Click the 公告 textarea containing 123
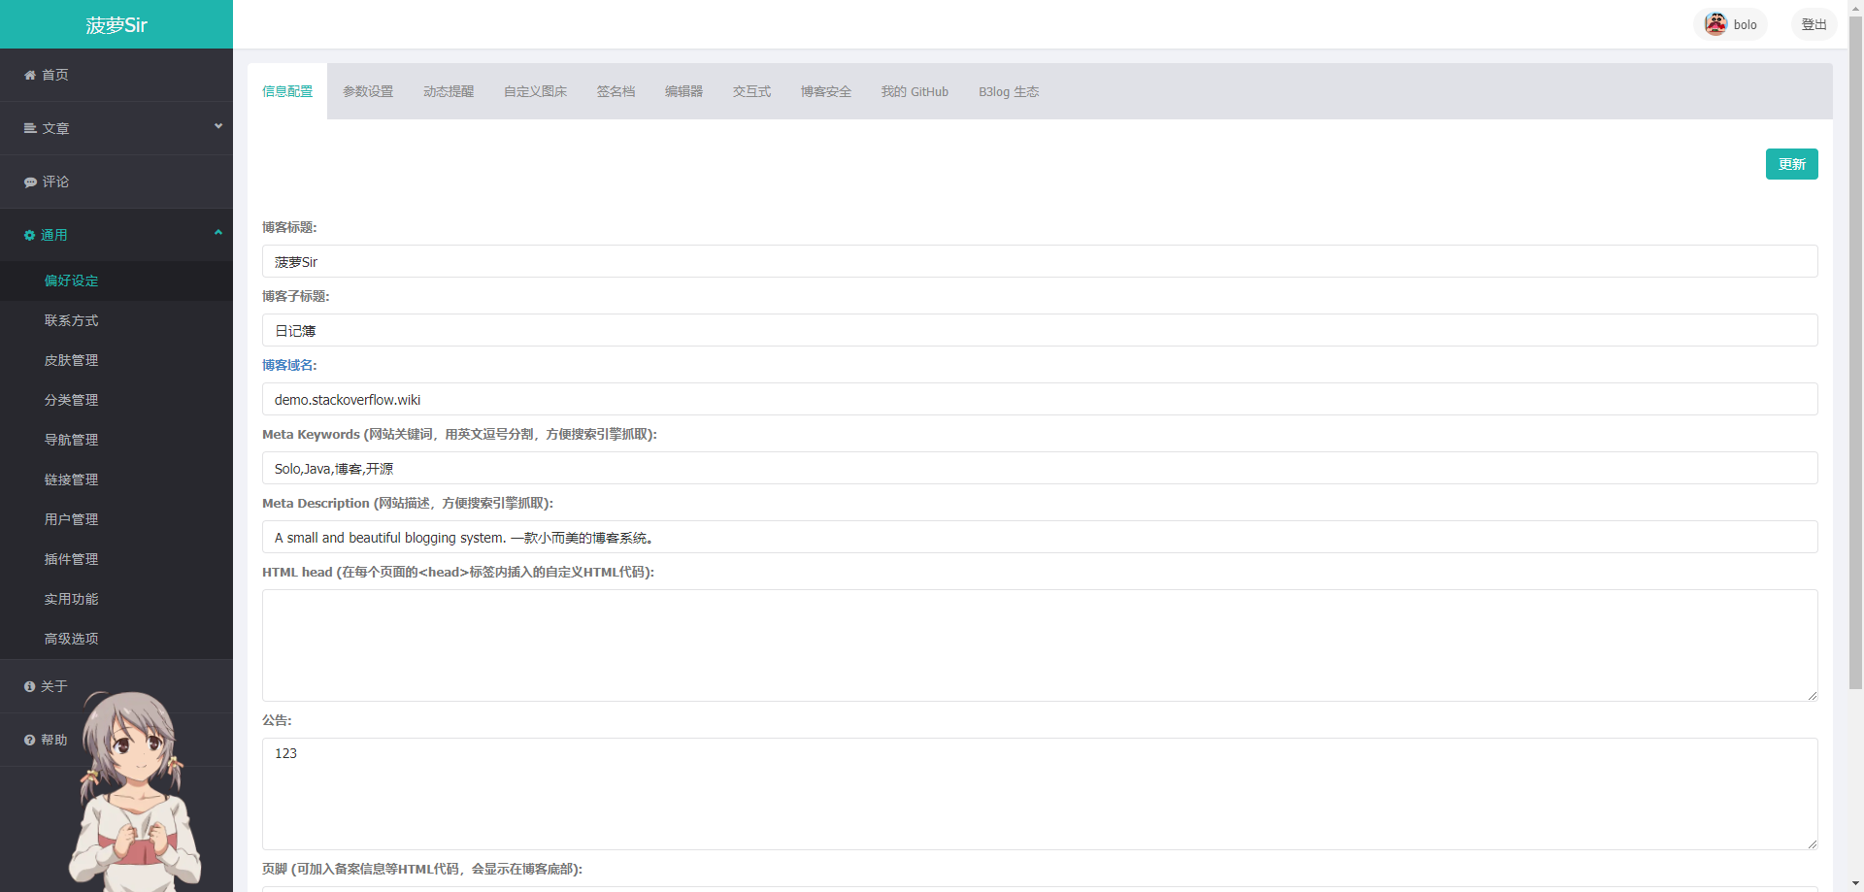Viewport: 1864px width, 892px height. 1040,794
